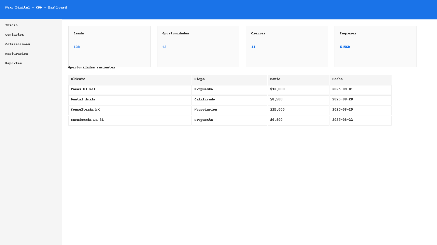Click the Nexo Digital CRM Dashboard title
The width and height of the screenshot is (437, 245).
point(36,7)
